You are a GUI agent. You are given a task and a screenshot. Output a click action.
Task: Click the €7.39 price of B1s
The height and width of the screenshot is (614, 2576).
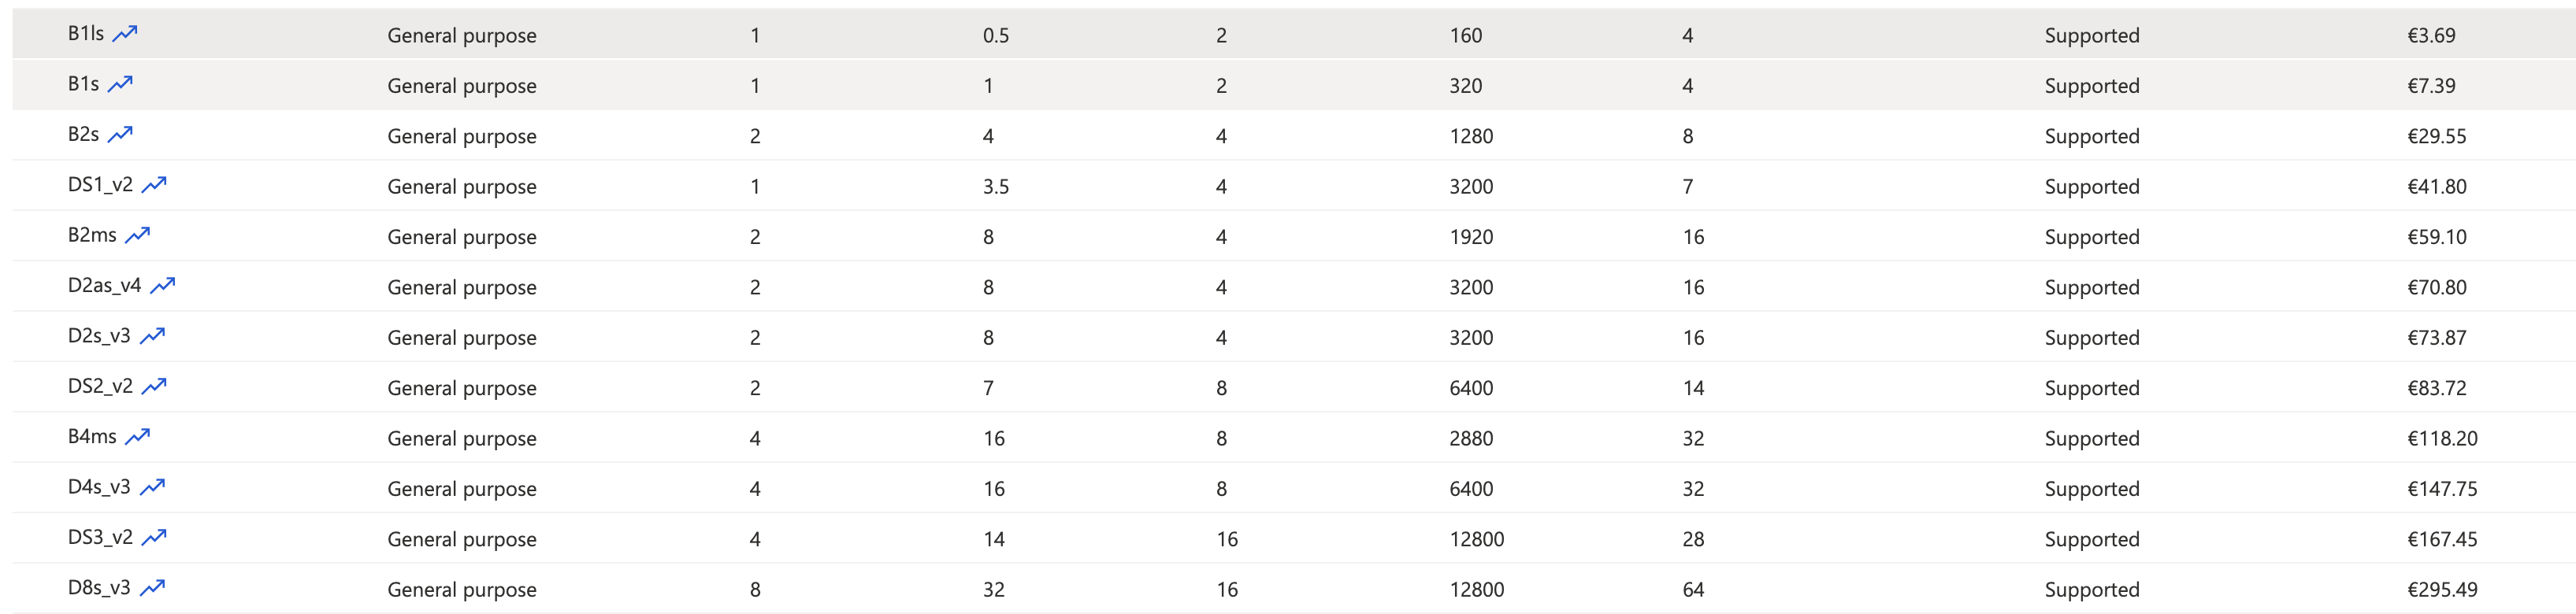tap(2430, 86)
